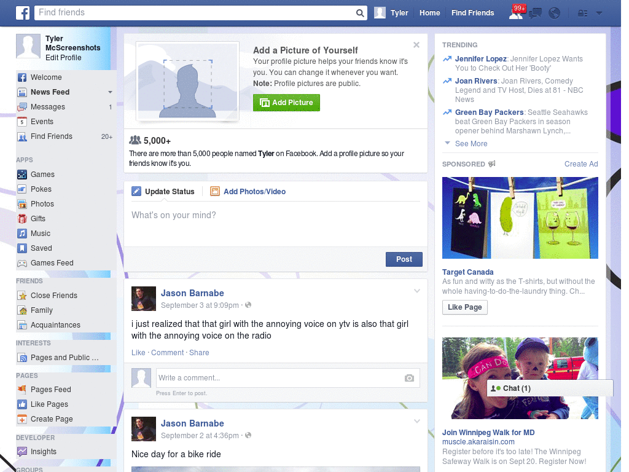Click the Acquaintances list icon
This screenshot has width=629, height=472.
coord(22,325)
